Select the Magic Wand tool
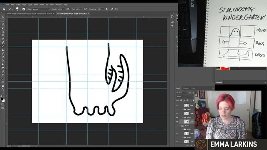Screen dimensions: 267x150 [x=3, y=28]
